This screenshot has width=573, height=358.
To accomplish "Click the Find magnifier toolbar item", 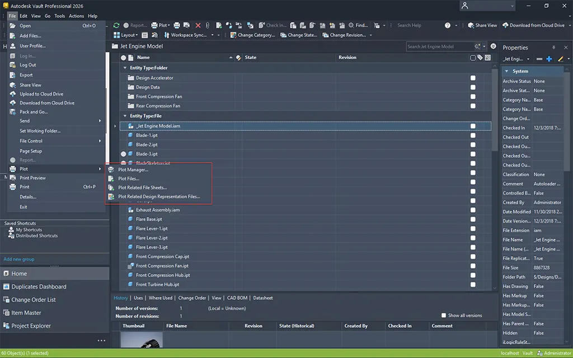I will [358, 25].
